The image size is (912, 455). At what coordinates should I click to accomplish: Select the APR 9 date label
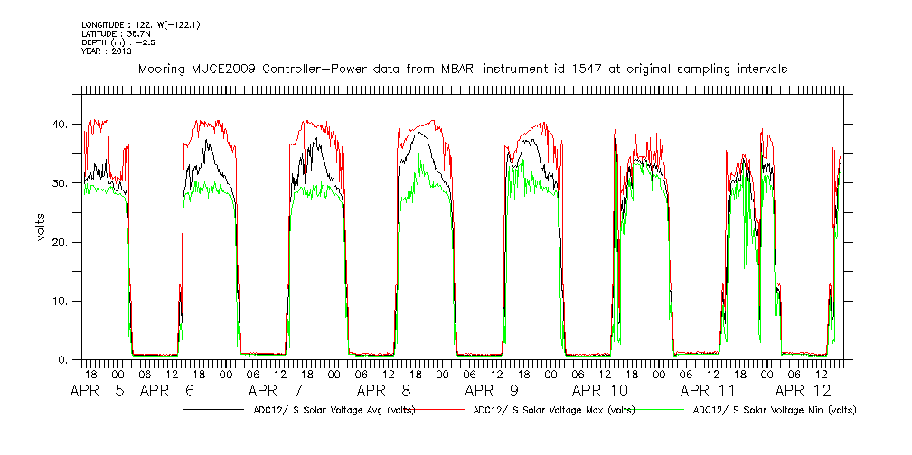493,392
